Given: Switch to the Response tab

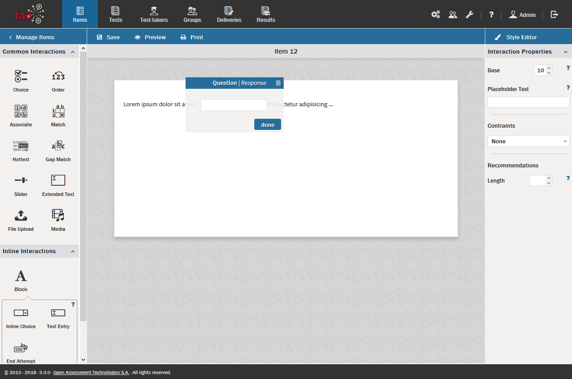Looking at the screenshot, I should (254, 83).
